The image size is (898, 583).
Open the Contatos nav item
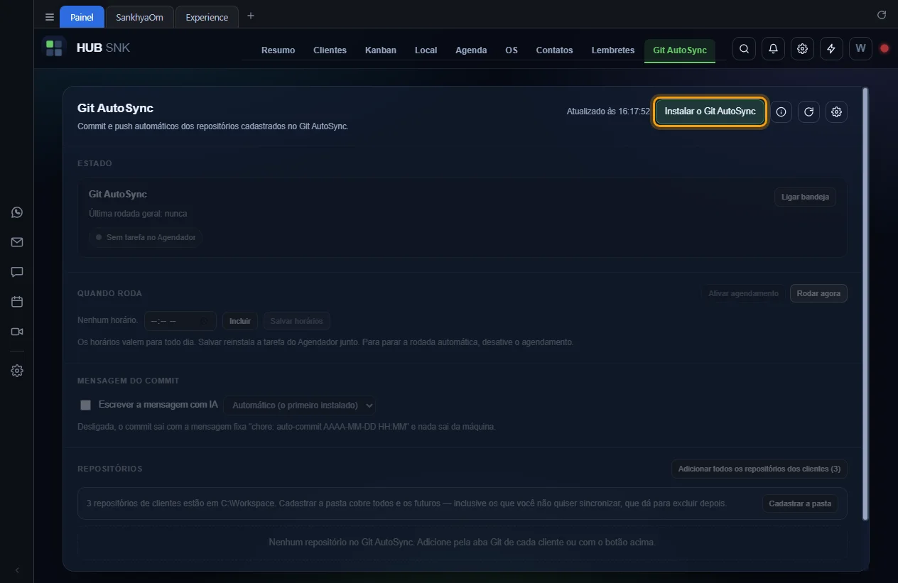point(554,50)
